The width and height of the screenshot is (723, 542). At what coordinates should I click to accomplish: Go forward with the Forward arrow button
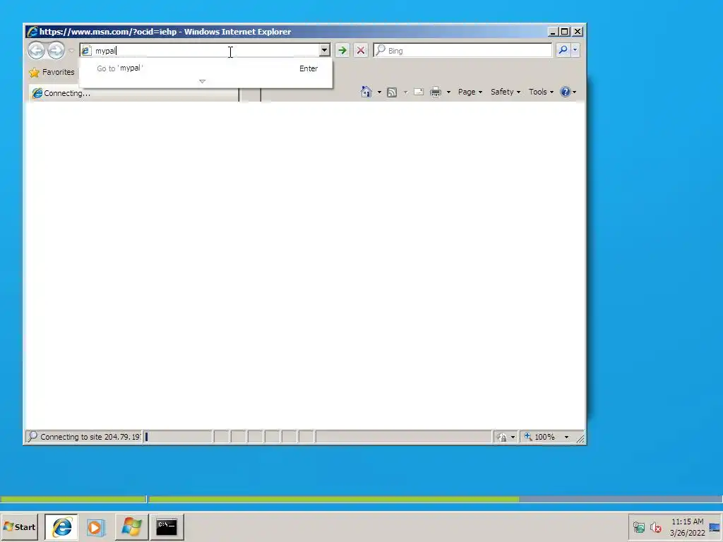(56, 50)
